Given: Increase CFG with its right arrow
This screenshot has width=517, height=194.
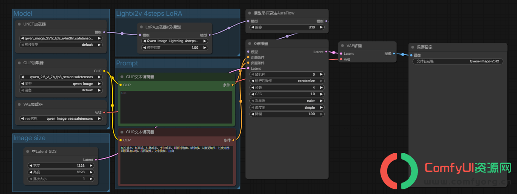Looking at the screenshot, I should [321, 94].
